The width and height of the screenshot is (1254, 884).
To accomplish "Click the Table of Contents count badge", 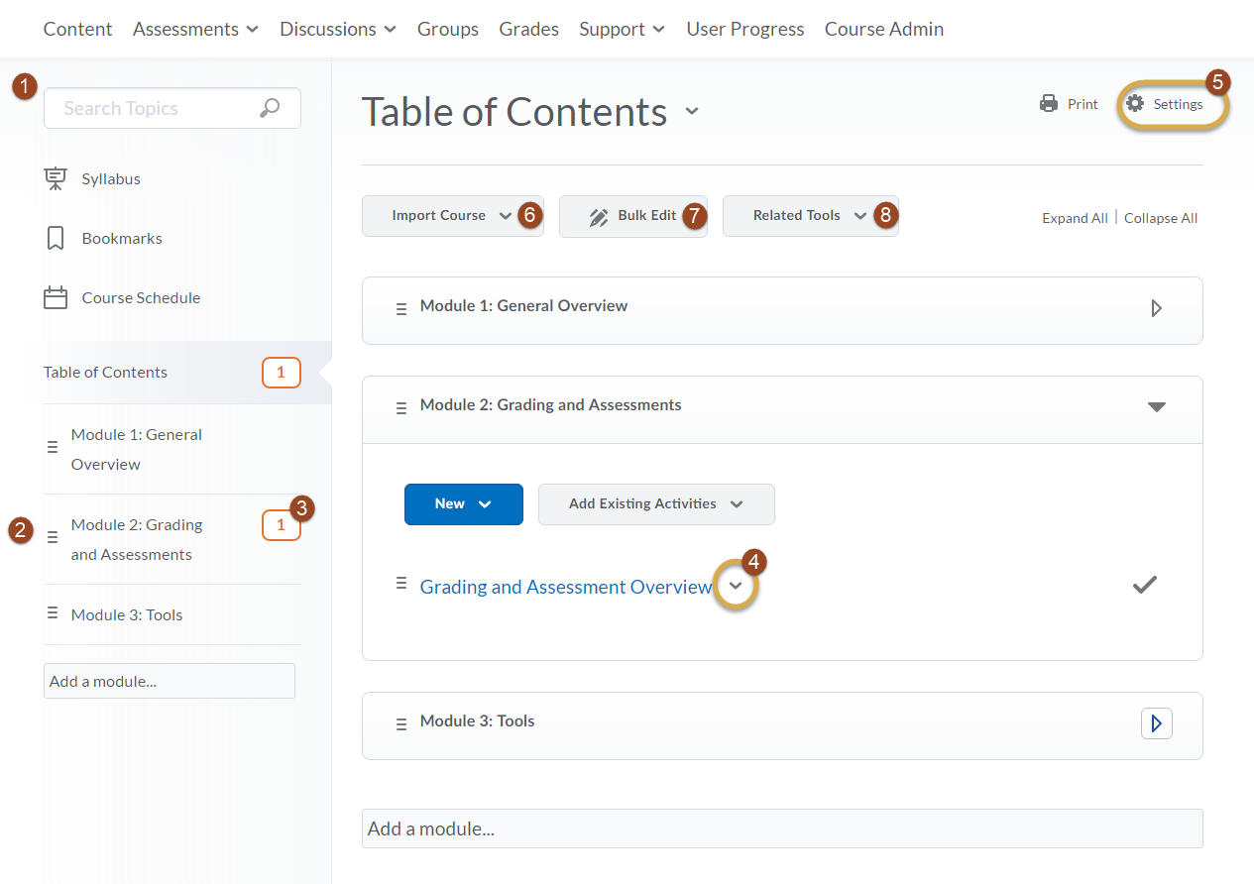I will pyautogui.click(x=281, y=373).
